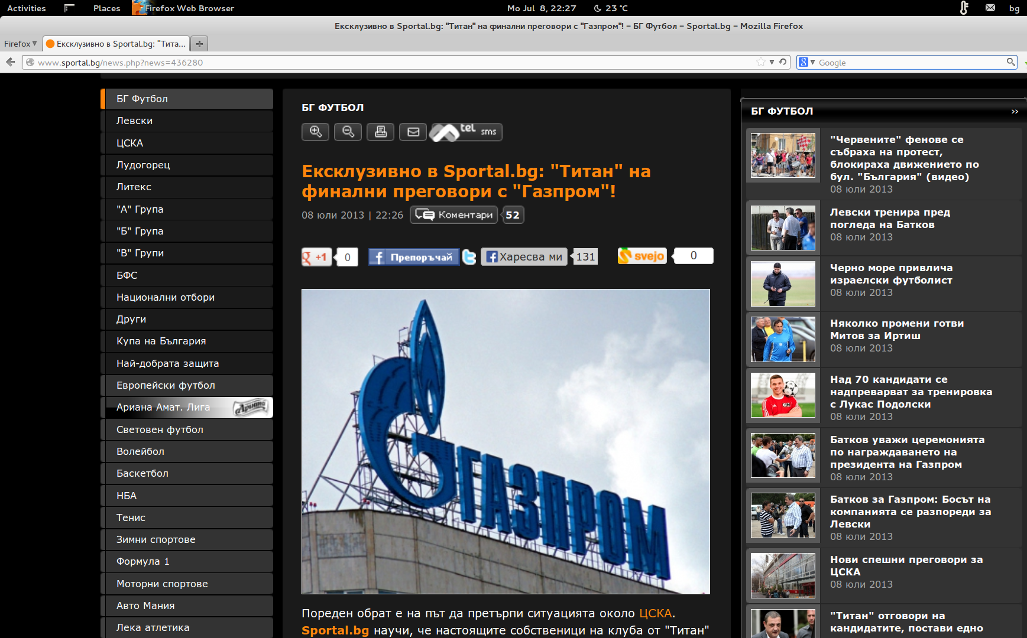Open Лукас Подолски training candidates headline

point(911,392)
